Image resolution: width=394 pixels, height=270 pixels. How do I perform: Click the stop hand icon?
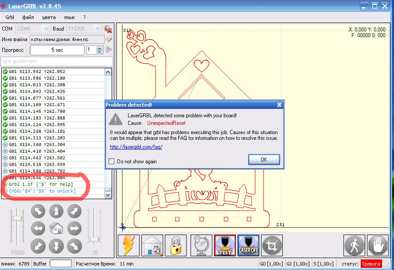click(x=378, y=245)
